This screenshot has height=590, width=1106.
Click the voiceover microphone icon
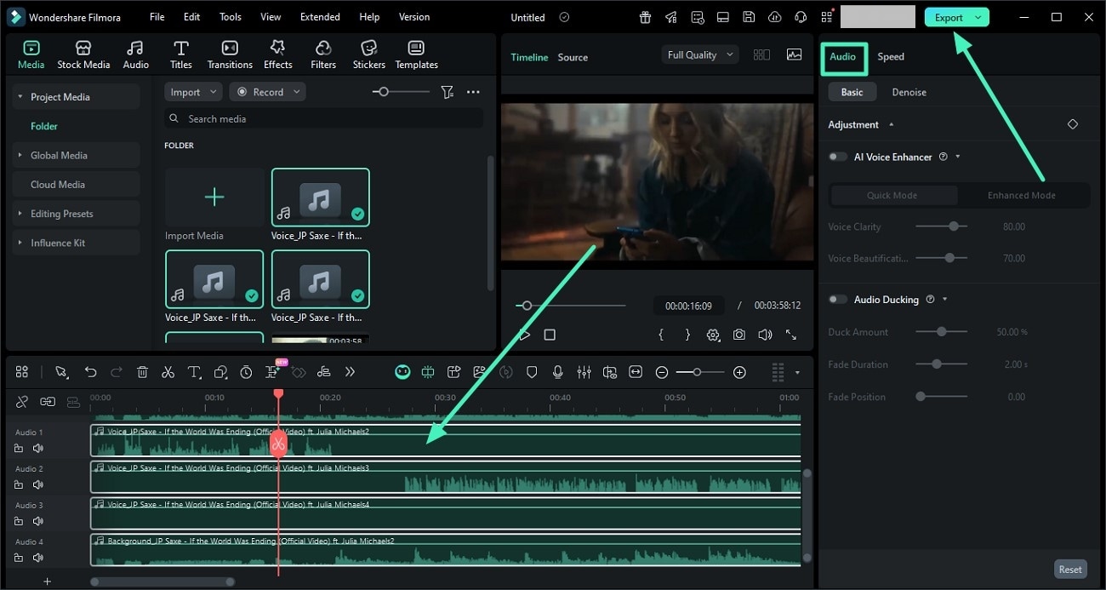(x=558, y=372)
